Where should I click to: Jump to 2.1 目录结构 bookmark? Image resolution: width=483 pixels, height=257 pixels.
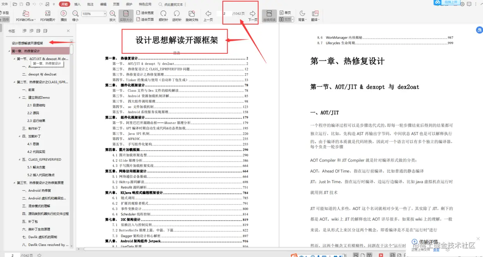(36, 105)
